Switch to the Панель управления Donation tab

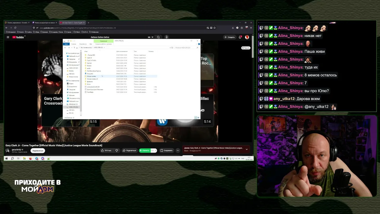tap(17, 23)
